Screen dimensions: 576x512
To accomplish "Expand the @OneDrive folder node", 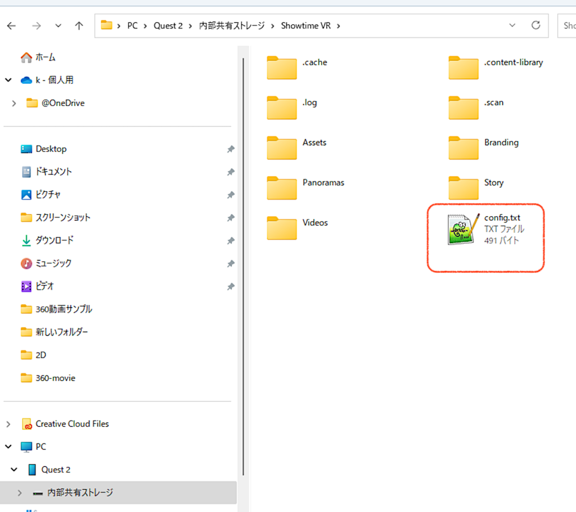I will 14,104.
